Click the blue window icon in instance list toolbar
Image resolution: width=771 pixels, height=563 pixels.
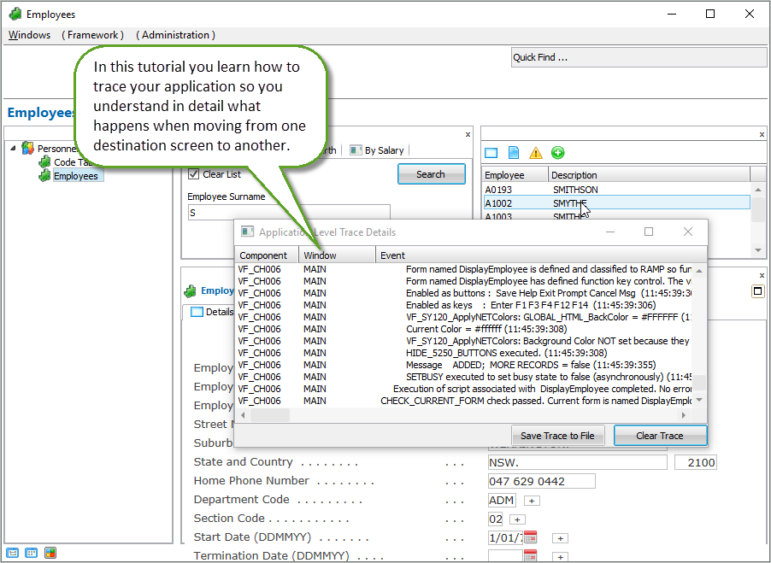pyautogui.click(x=491, y=153)
